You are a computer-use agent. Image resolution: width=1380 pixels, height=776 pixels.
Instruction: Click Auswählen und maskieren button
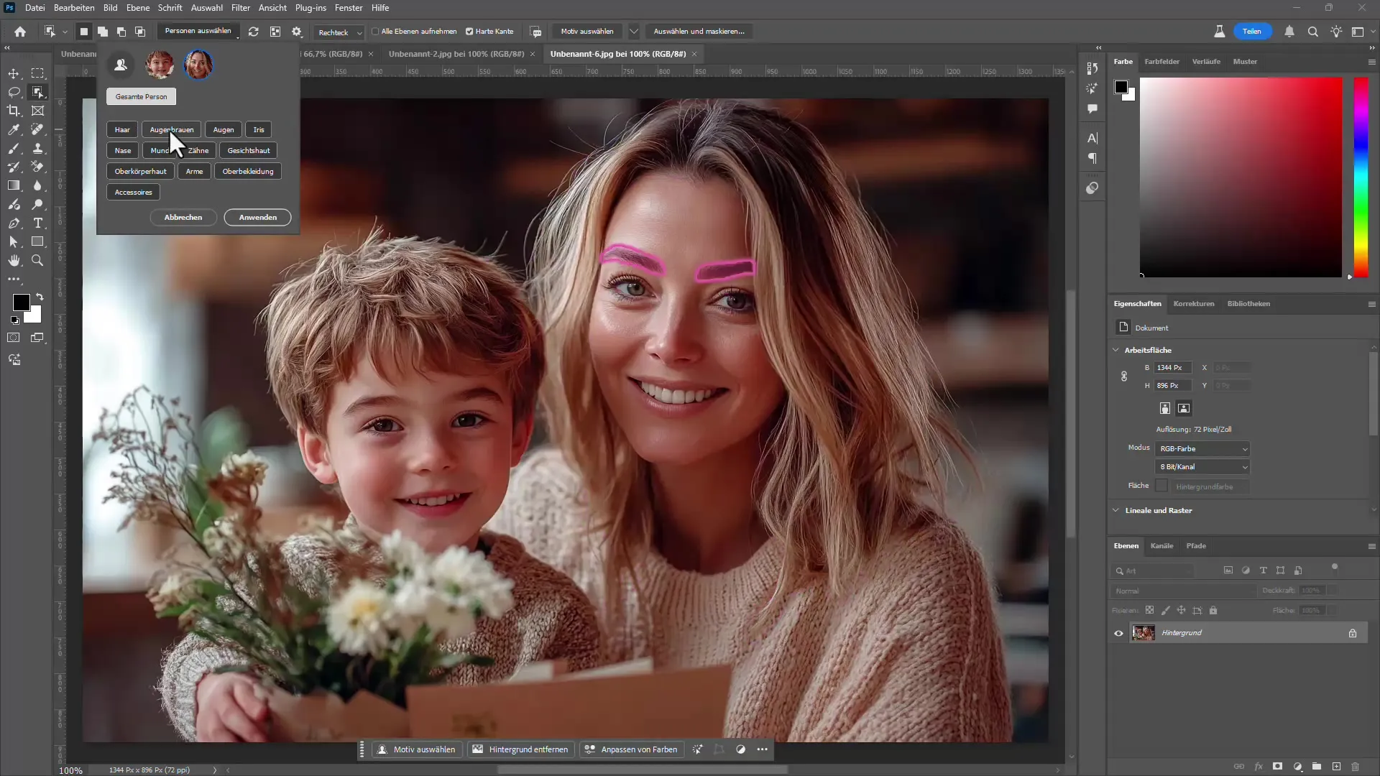point(699,32)
